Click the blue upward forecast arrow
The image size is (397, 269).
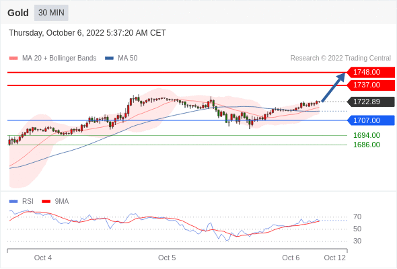pos(334,87)
